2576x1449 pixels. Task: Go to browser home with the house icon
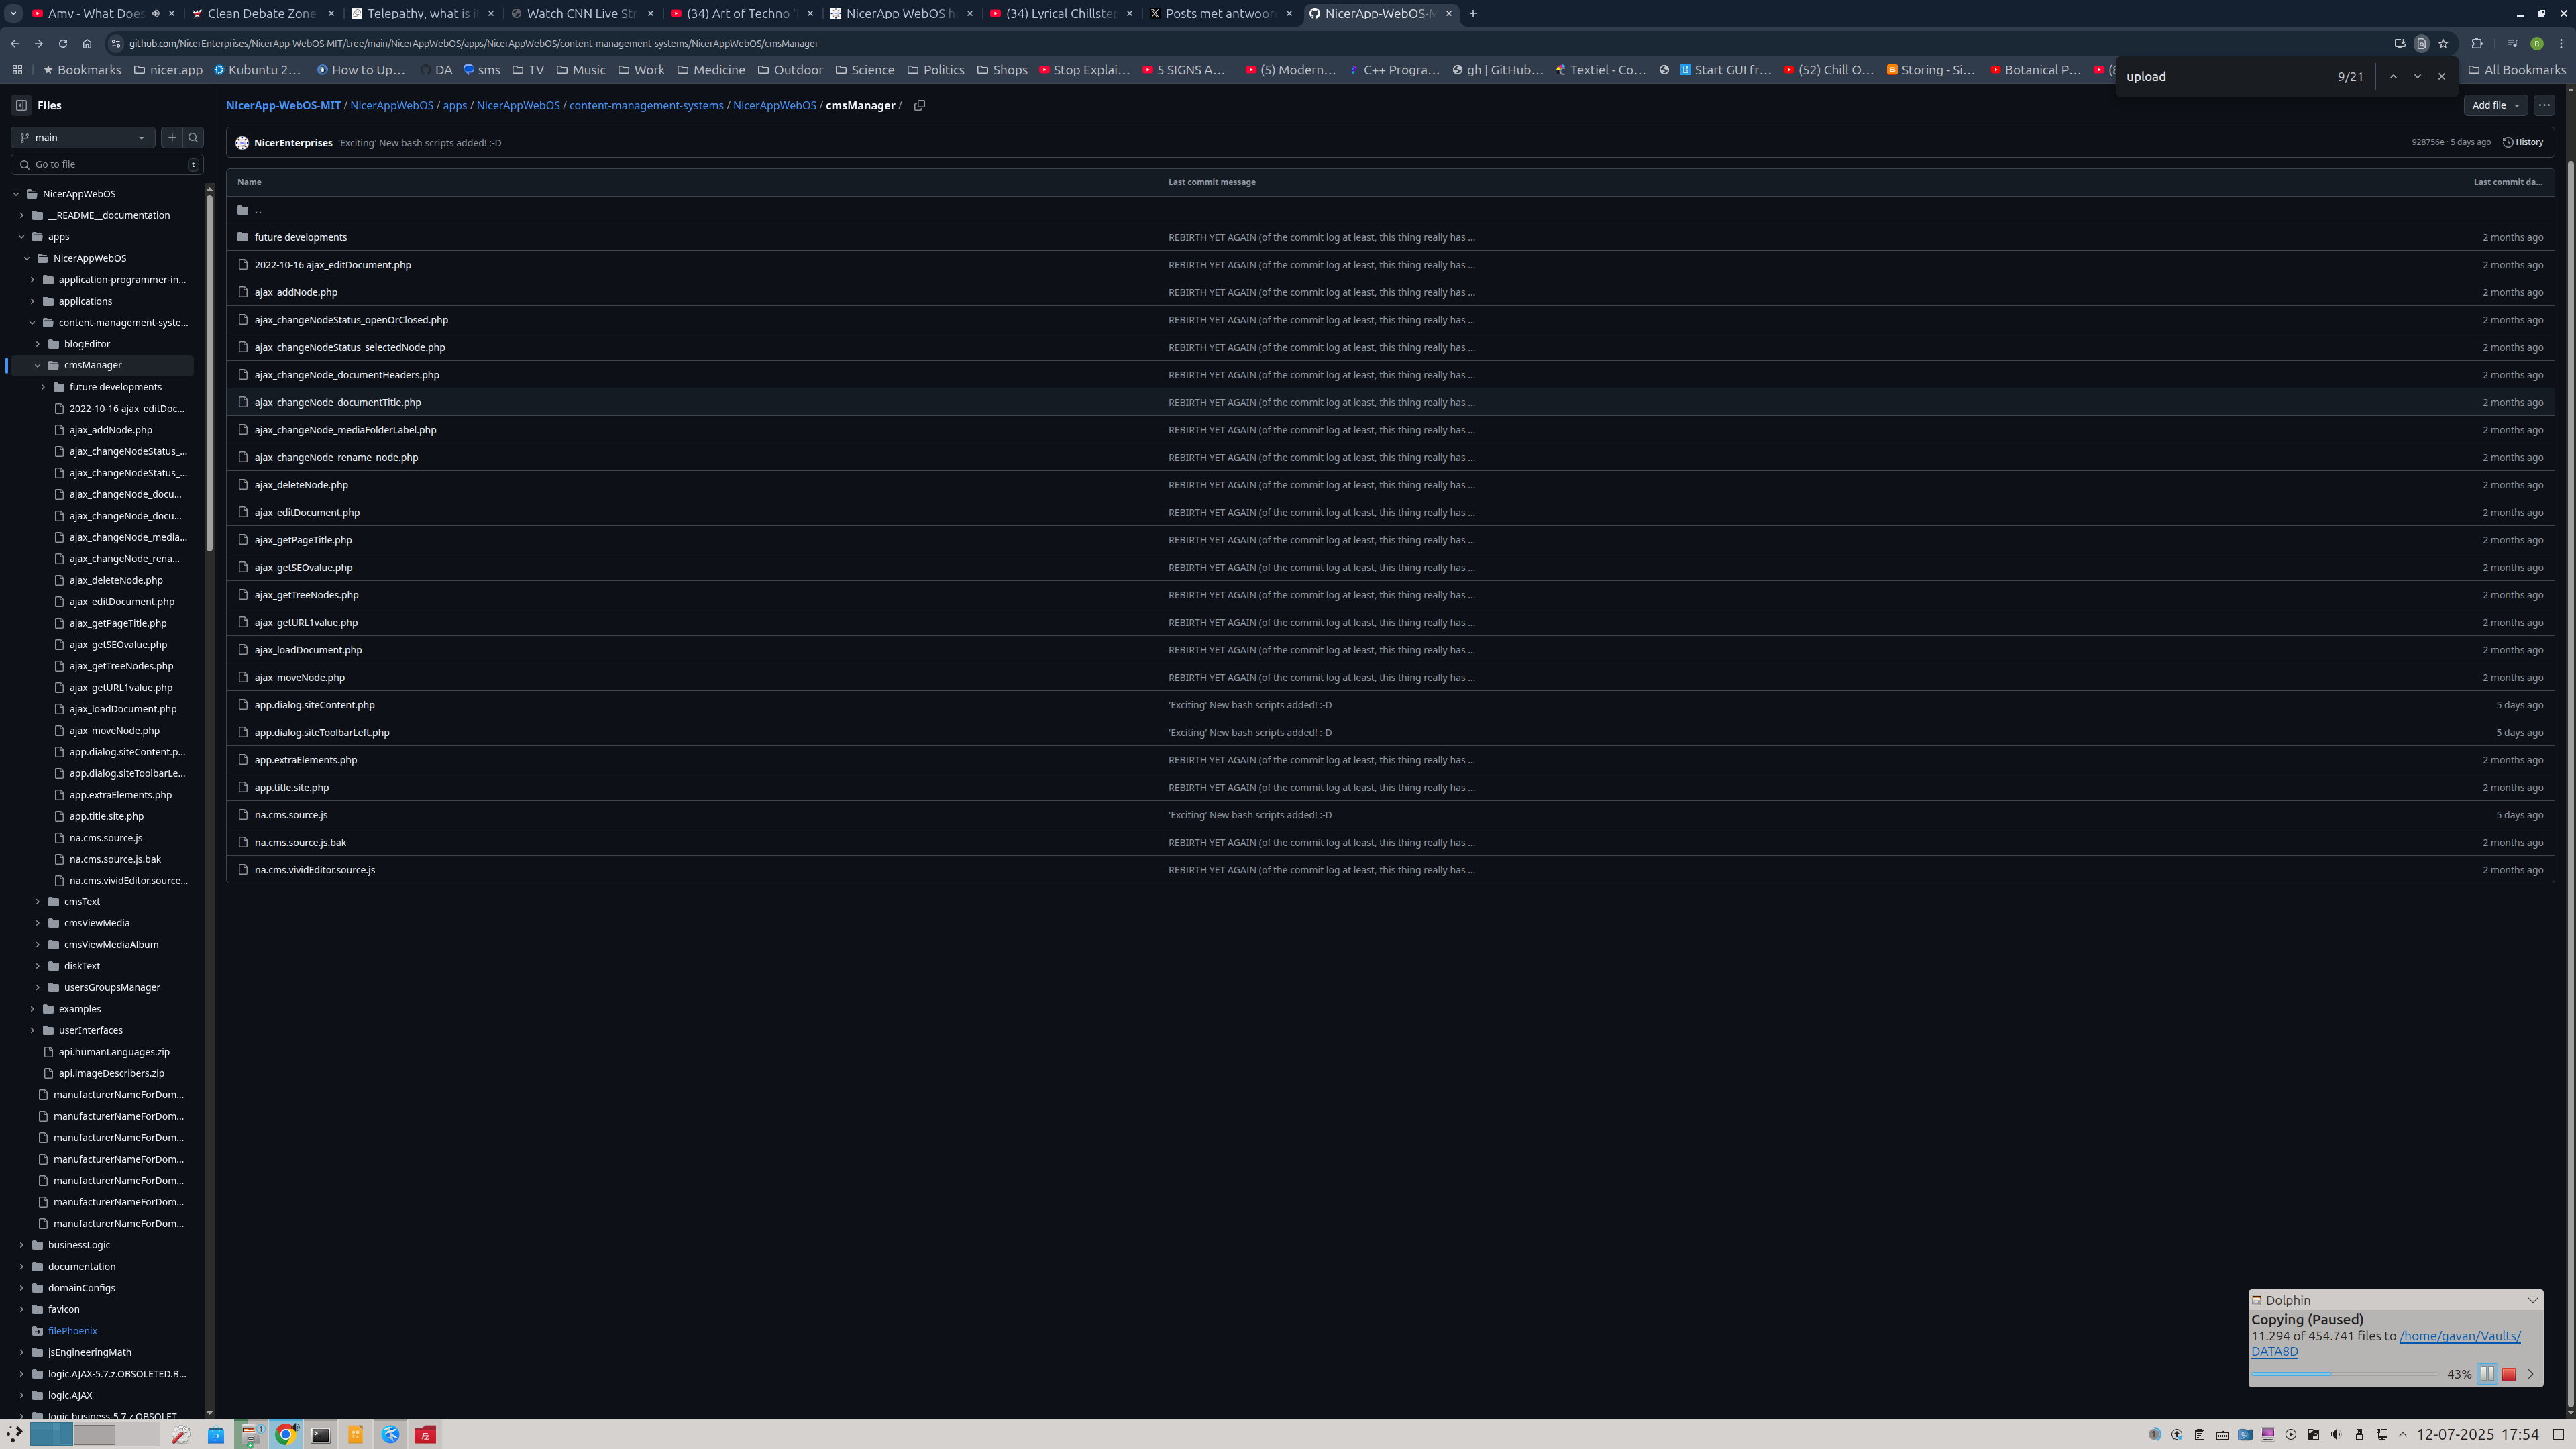click(87, 44)
